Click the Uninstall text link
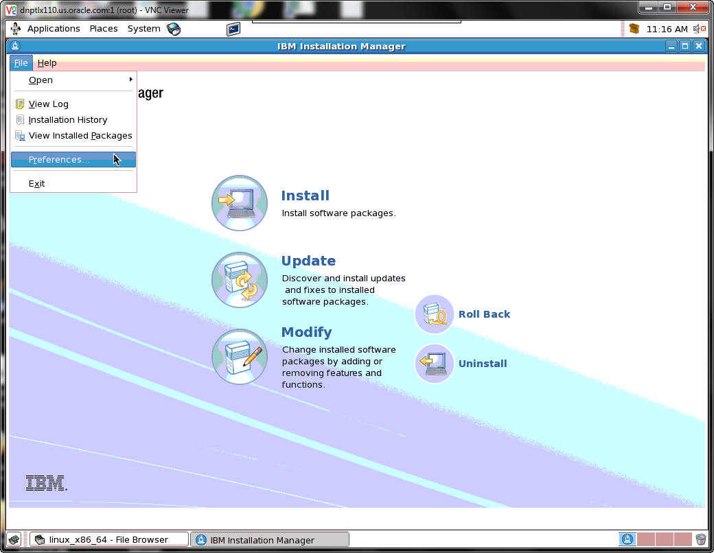The width and height of the screenshot is (714, 553). pyautogui.click(x=483, y=364)
